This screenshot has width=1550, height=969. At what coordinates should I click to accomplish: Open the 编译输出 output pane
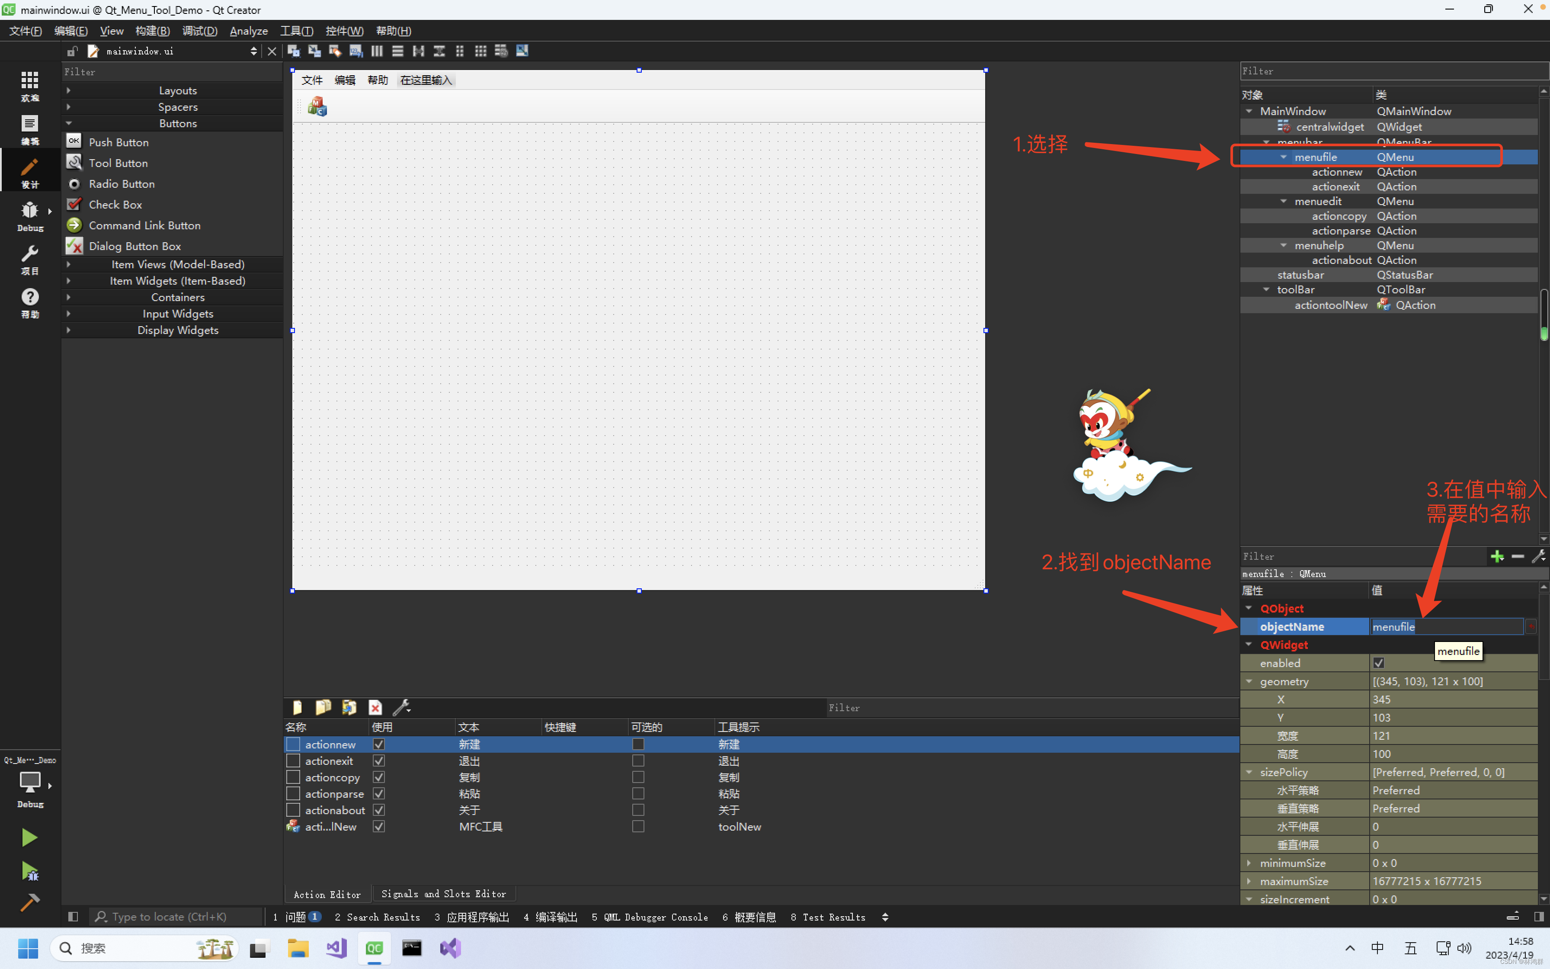point(550,917)
